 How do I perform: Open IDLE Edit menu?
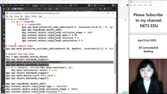pyautogui.click(x=11, y=16)
